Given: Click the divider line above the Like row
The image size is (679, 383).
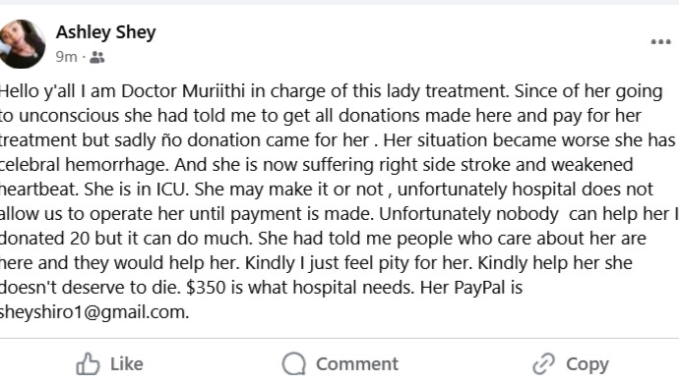Looking at the screenshot, I should click(x=339, y=338).
